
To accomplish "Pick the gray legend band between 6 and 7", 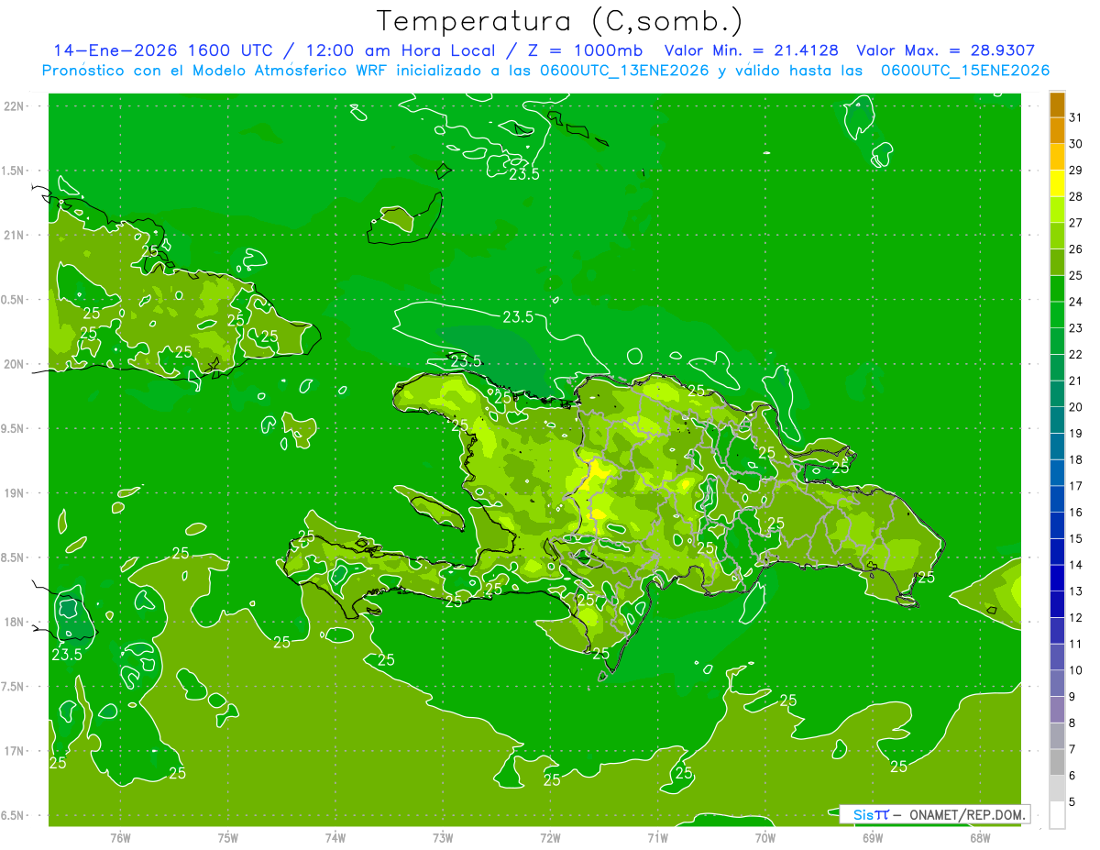I will pos(1057,762).
